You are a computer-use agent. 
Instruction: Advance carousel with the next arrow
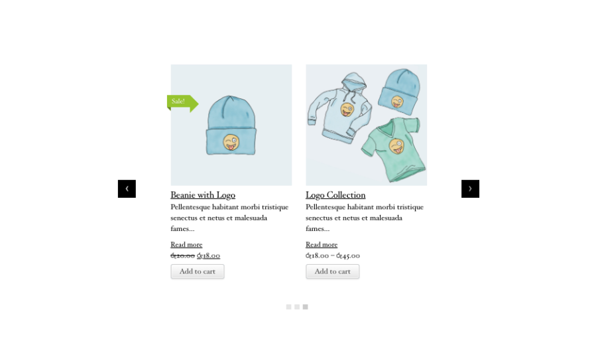pyautogui.click(x=470, y=189)
